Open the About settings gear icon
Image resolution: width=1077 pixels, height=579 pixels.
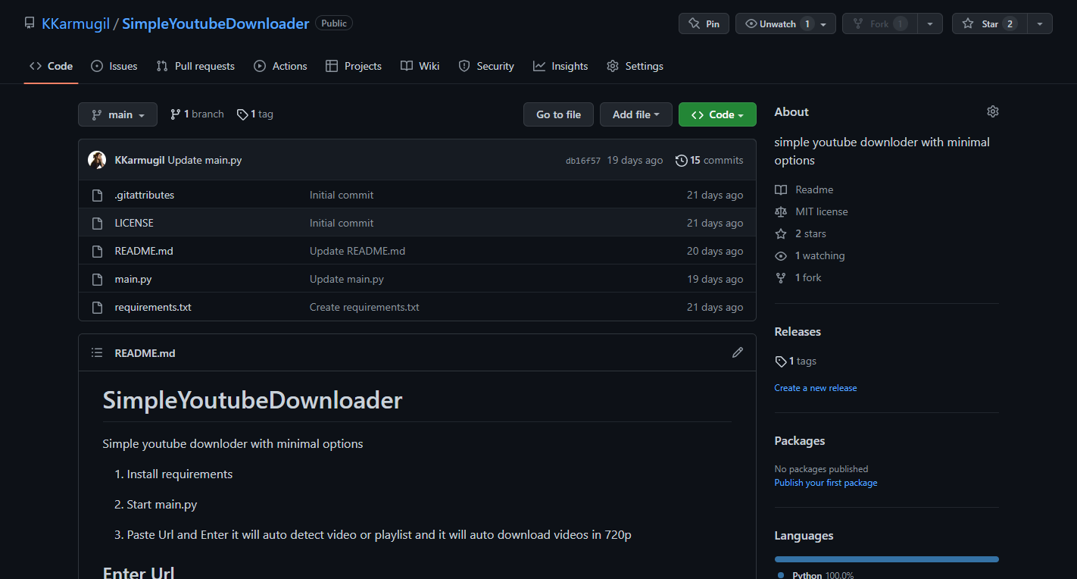click(993, 111)
